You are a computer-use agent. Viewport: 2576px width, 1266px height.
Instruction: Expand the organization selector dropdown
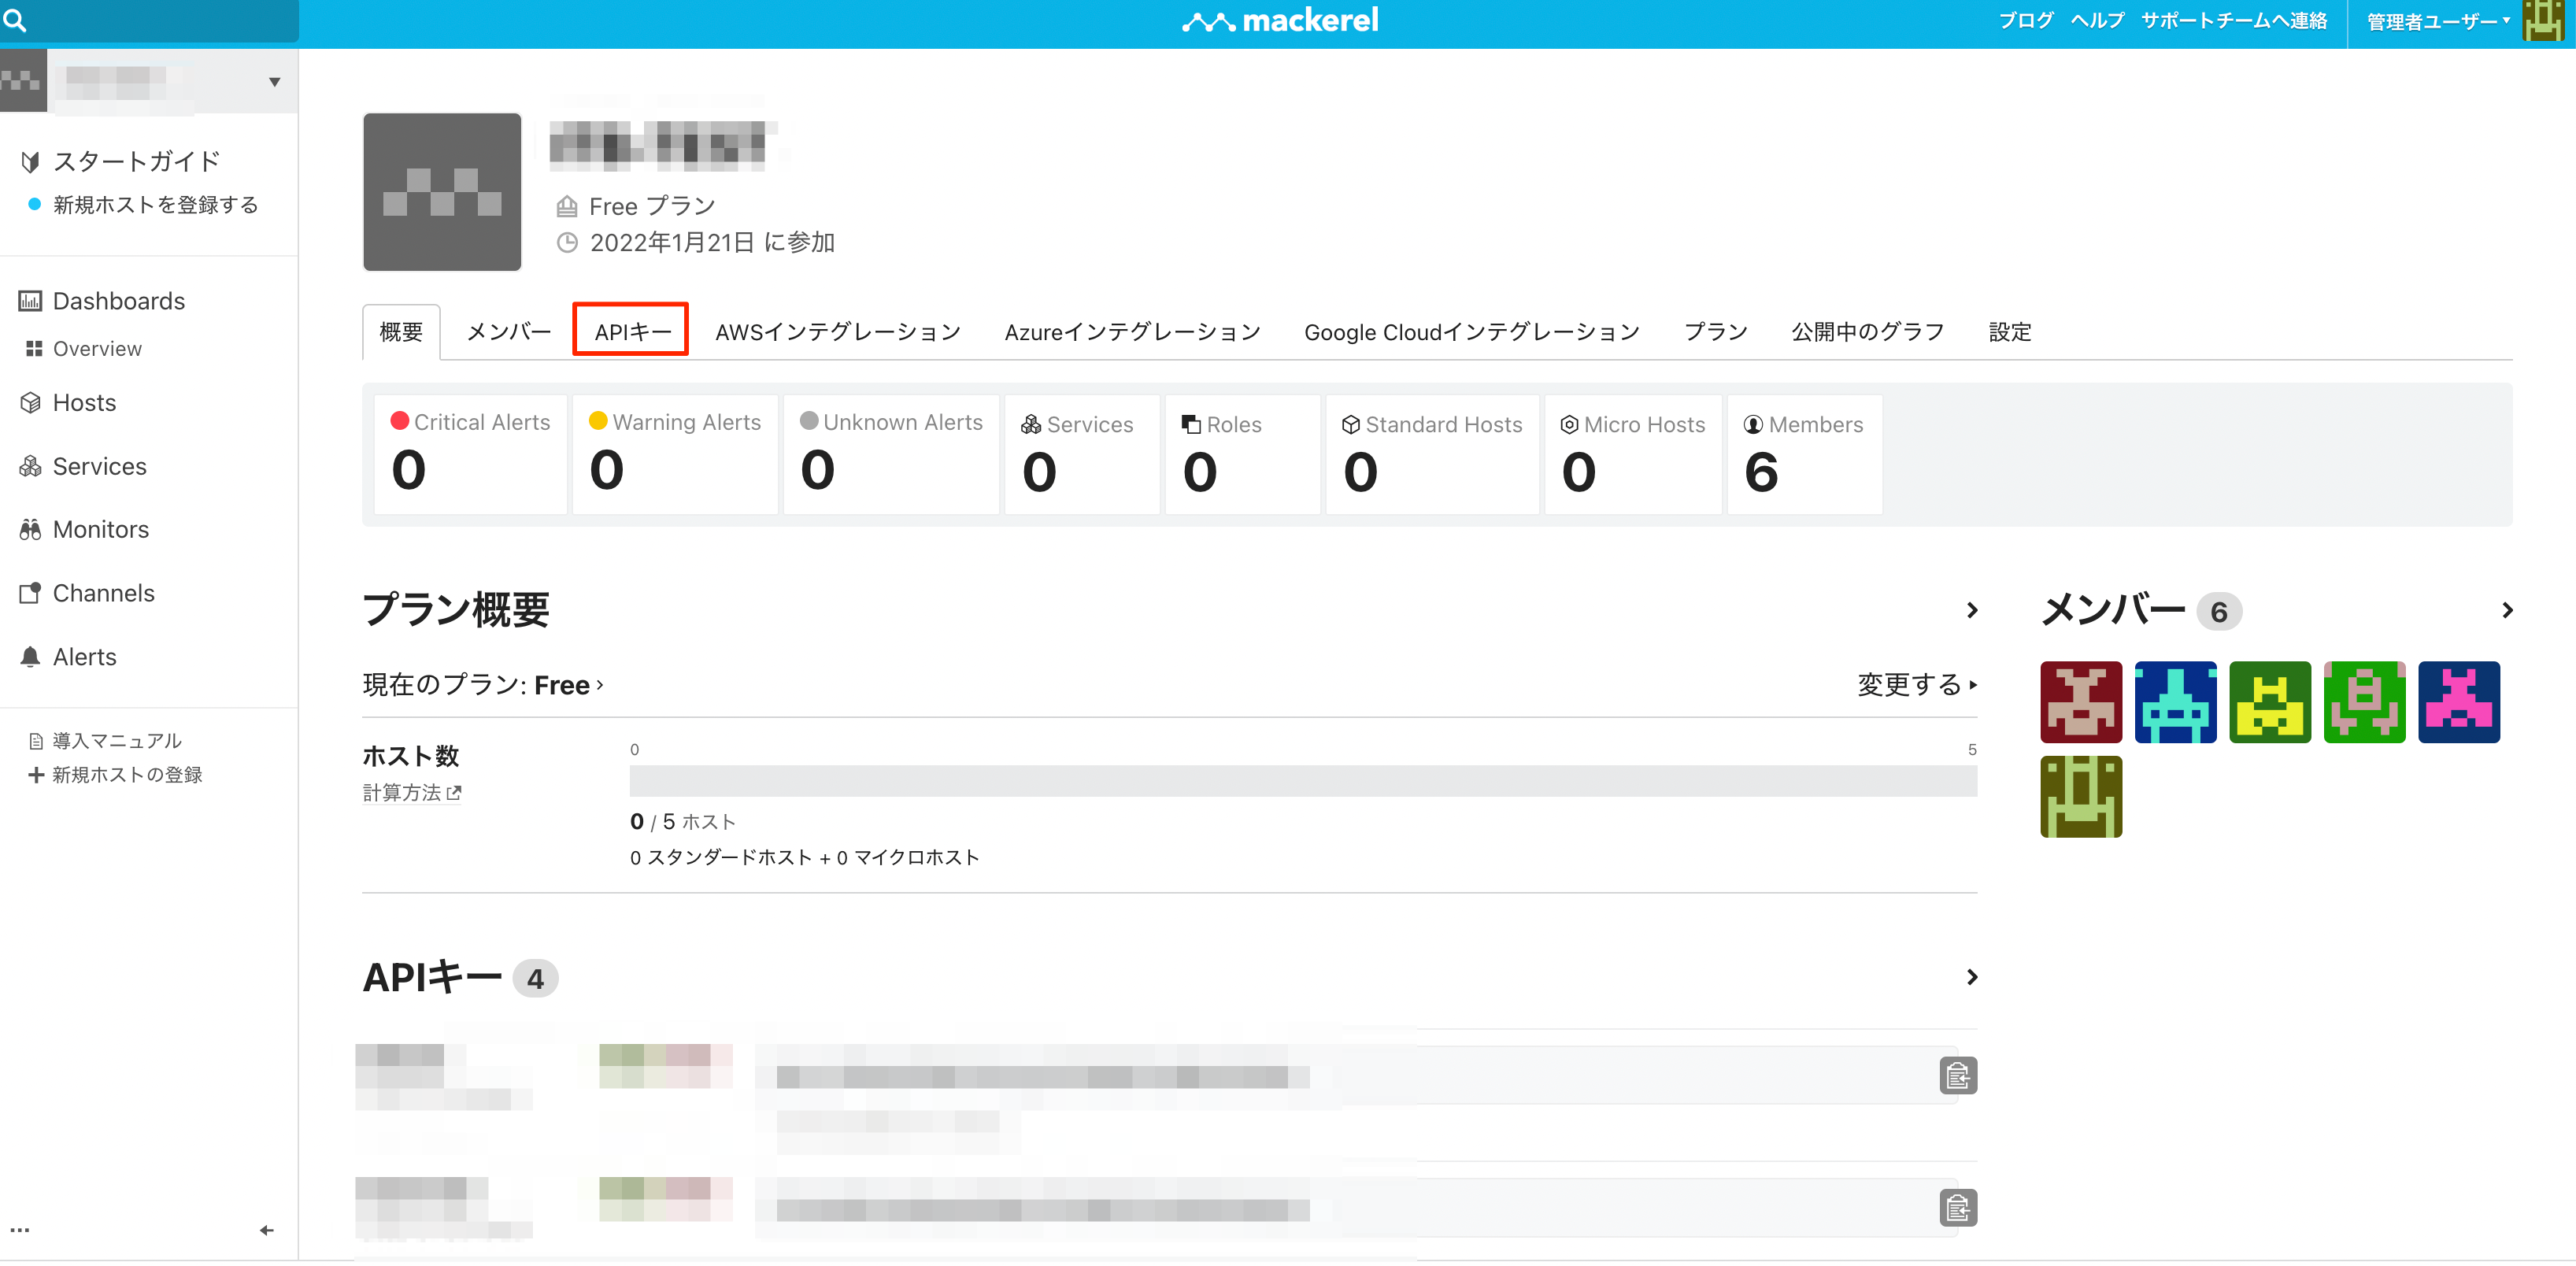(x=274, y=82)
